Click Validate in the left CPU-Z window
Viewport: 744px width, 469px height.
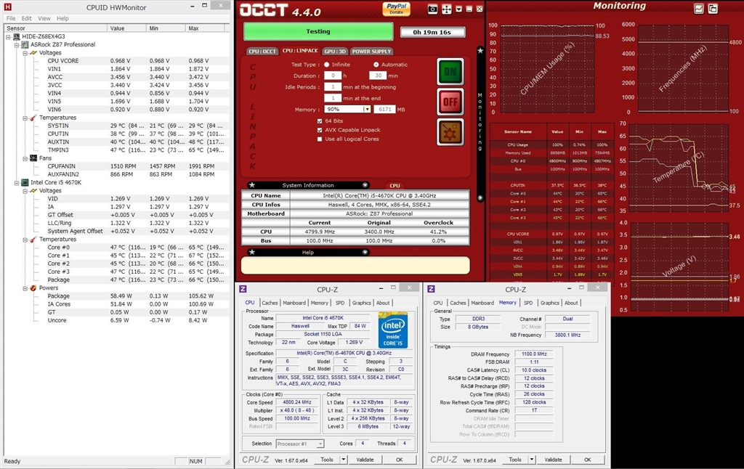(365, 460)
